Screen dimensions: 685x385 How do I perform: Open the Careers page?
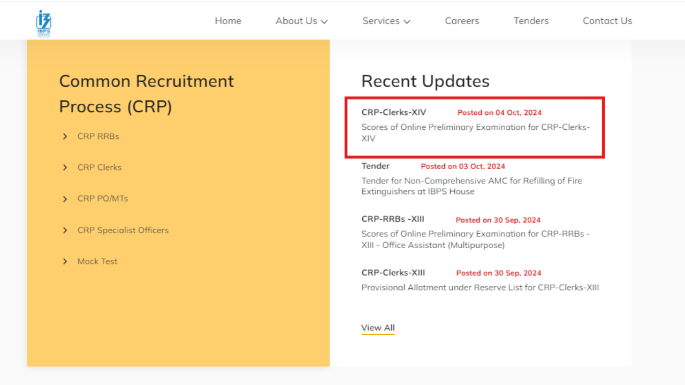461,21
